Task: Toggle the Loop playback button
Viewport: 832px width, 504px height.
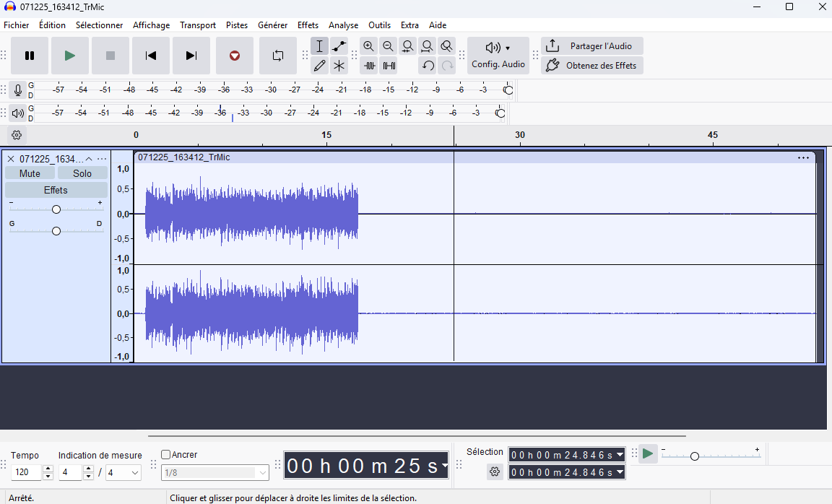Action: [277, 56]
